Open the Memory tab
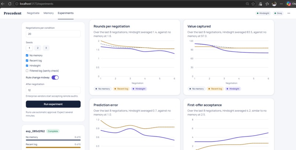The width and height of the screenshot is (296, 150). tap(48, 13)
